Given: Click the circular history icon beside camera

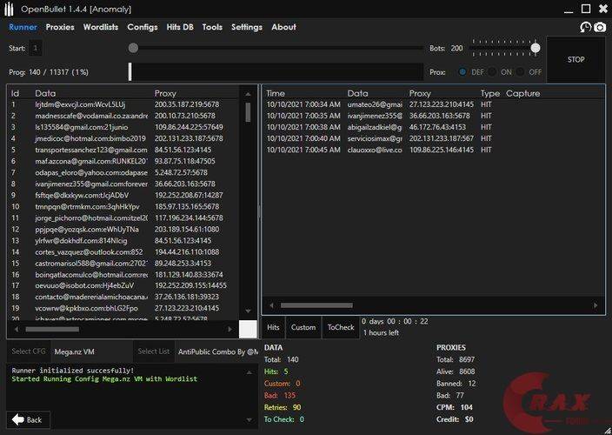Looking at the screenshot, I should pyautogui.click(x=585, y=28).
